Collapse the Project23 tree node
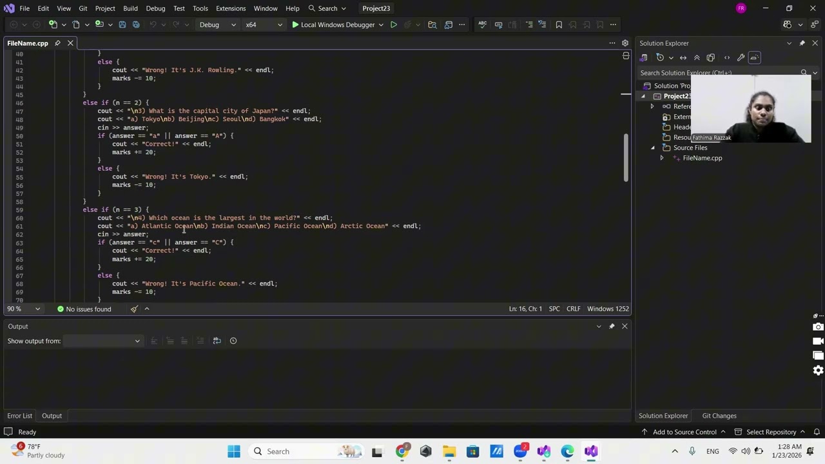 [643, 96]
